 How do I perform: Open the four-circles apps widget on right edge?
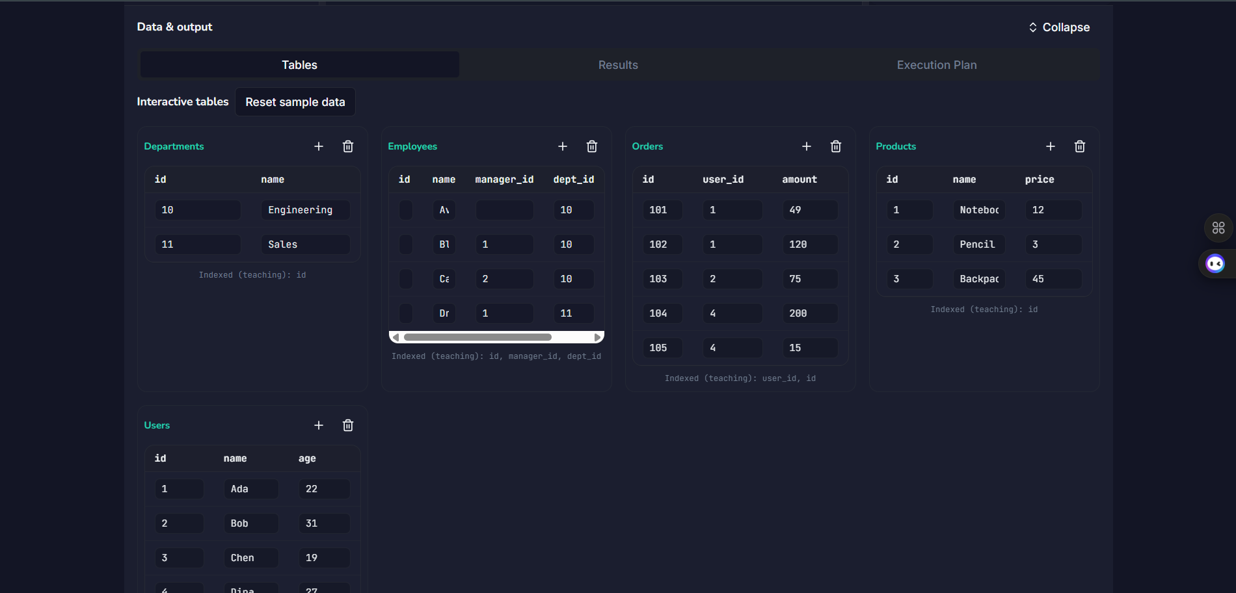tap(1218, 228)
